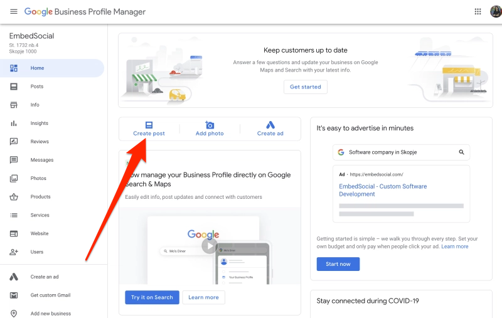Open the Insights menu item

(x=52, y=123)
